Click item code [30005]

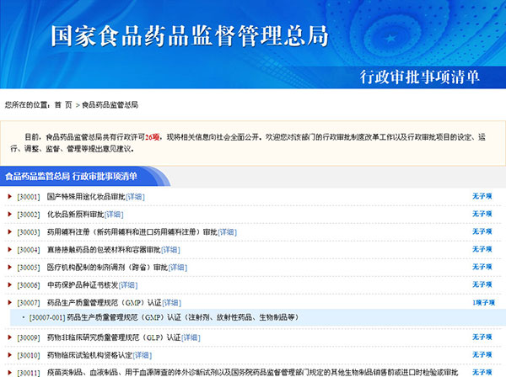point(29,268)
